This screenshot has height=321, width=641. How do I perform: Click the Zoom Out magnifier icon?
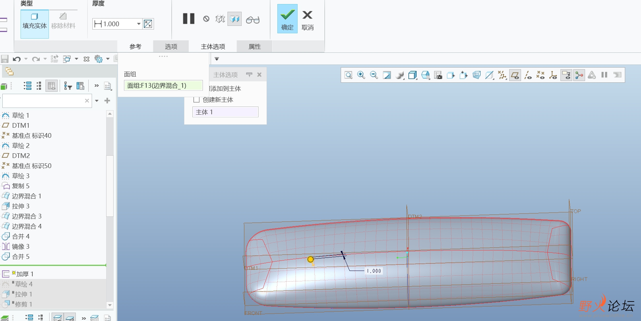click(374, 75)
